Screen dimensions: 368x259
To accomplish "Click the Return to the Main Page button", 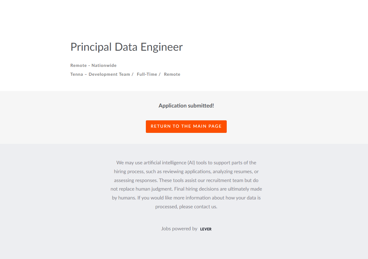I will tap(186, 126).
